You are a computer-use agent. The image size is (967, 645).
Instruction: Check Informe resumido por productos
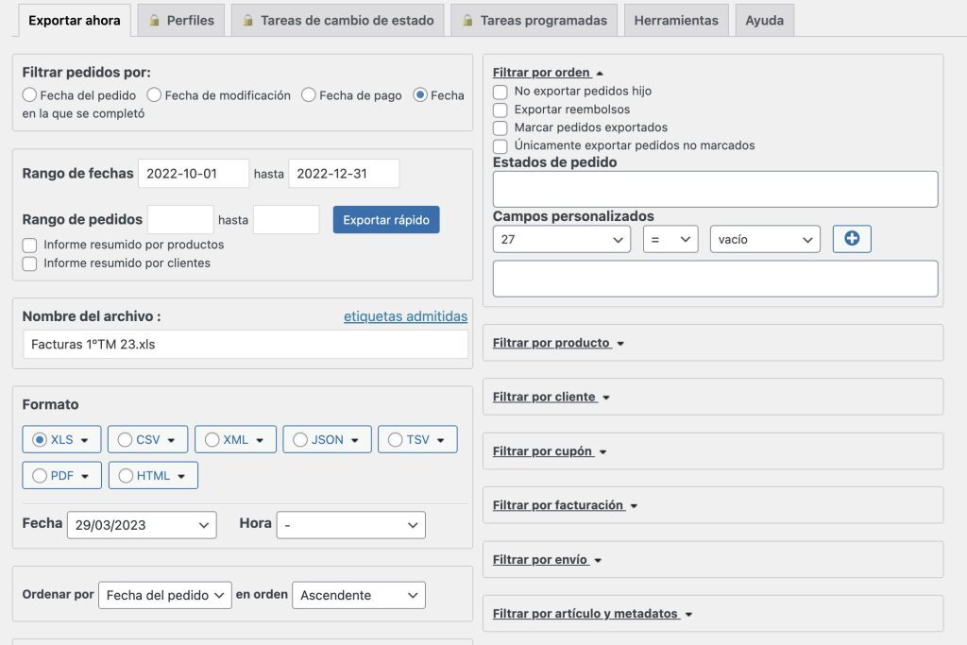click(29, 245)
